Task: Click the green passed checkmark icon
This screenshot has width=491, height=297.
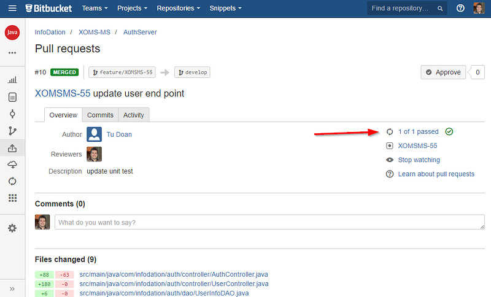Action: tap(449, 131)
